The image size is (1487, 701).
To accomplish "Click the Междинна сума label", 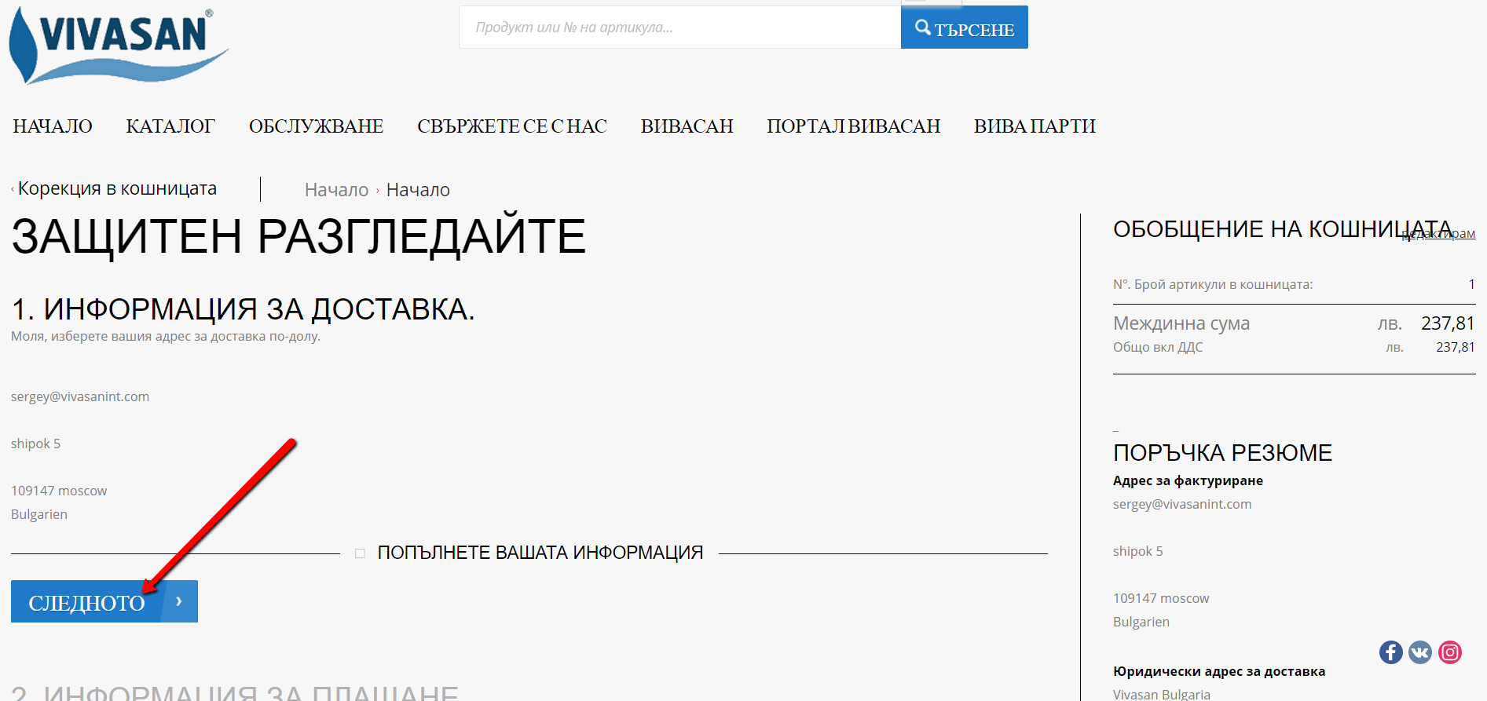I will (1181, 323).
